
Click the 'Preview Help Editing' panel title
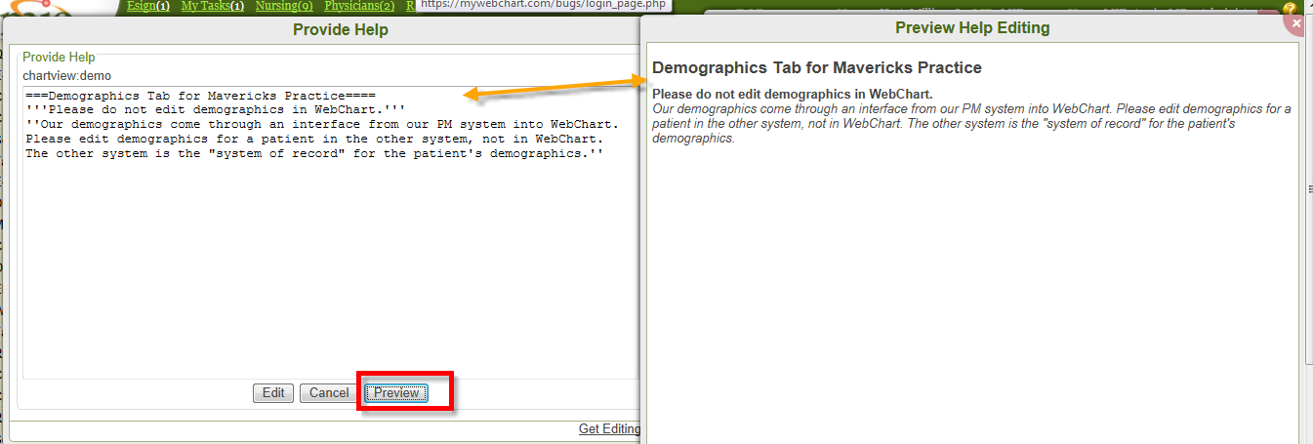pos(972,27)
